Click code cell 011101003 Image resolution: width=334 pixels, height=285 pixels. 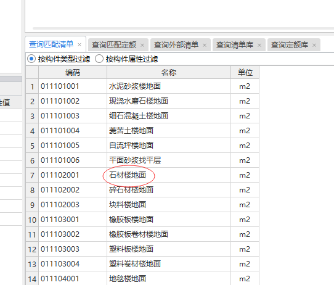click(73, 116)
